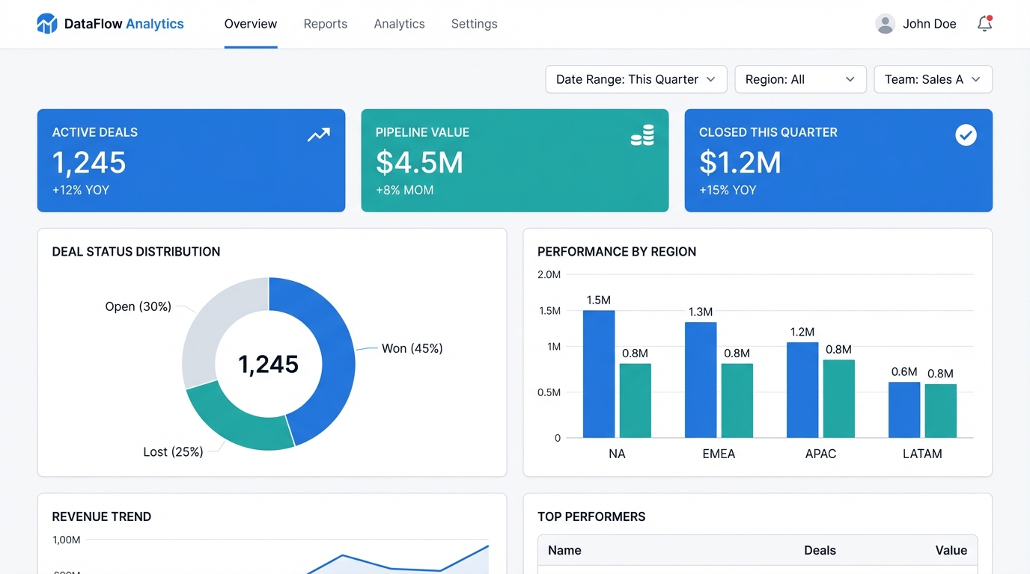
Task: Switch to the Analytics tab
Action: point(399,23)
